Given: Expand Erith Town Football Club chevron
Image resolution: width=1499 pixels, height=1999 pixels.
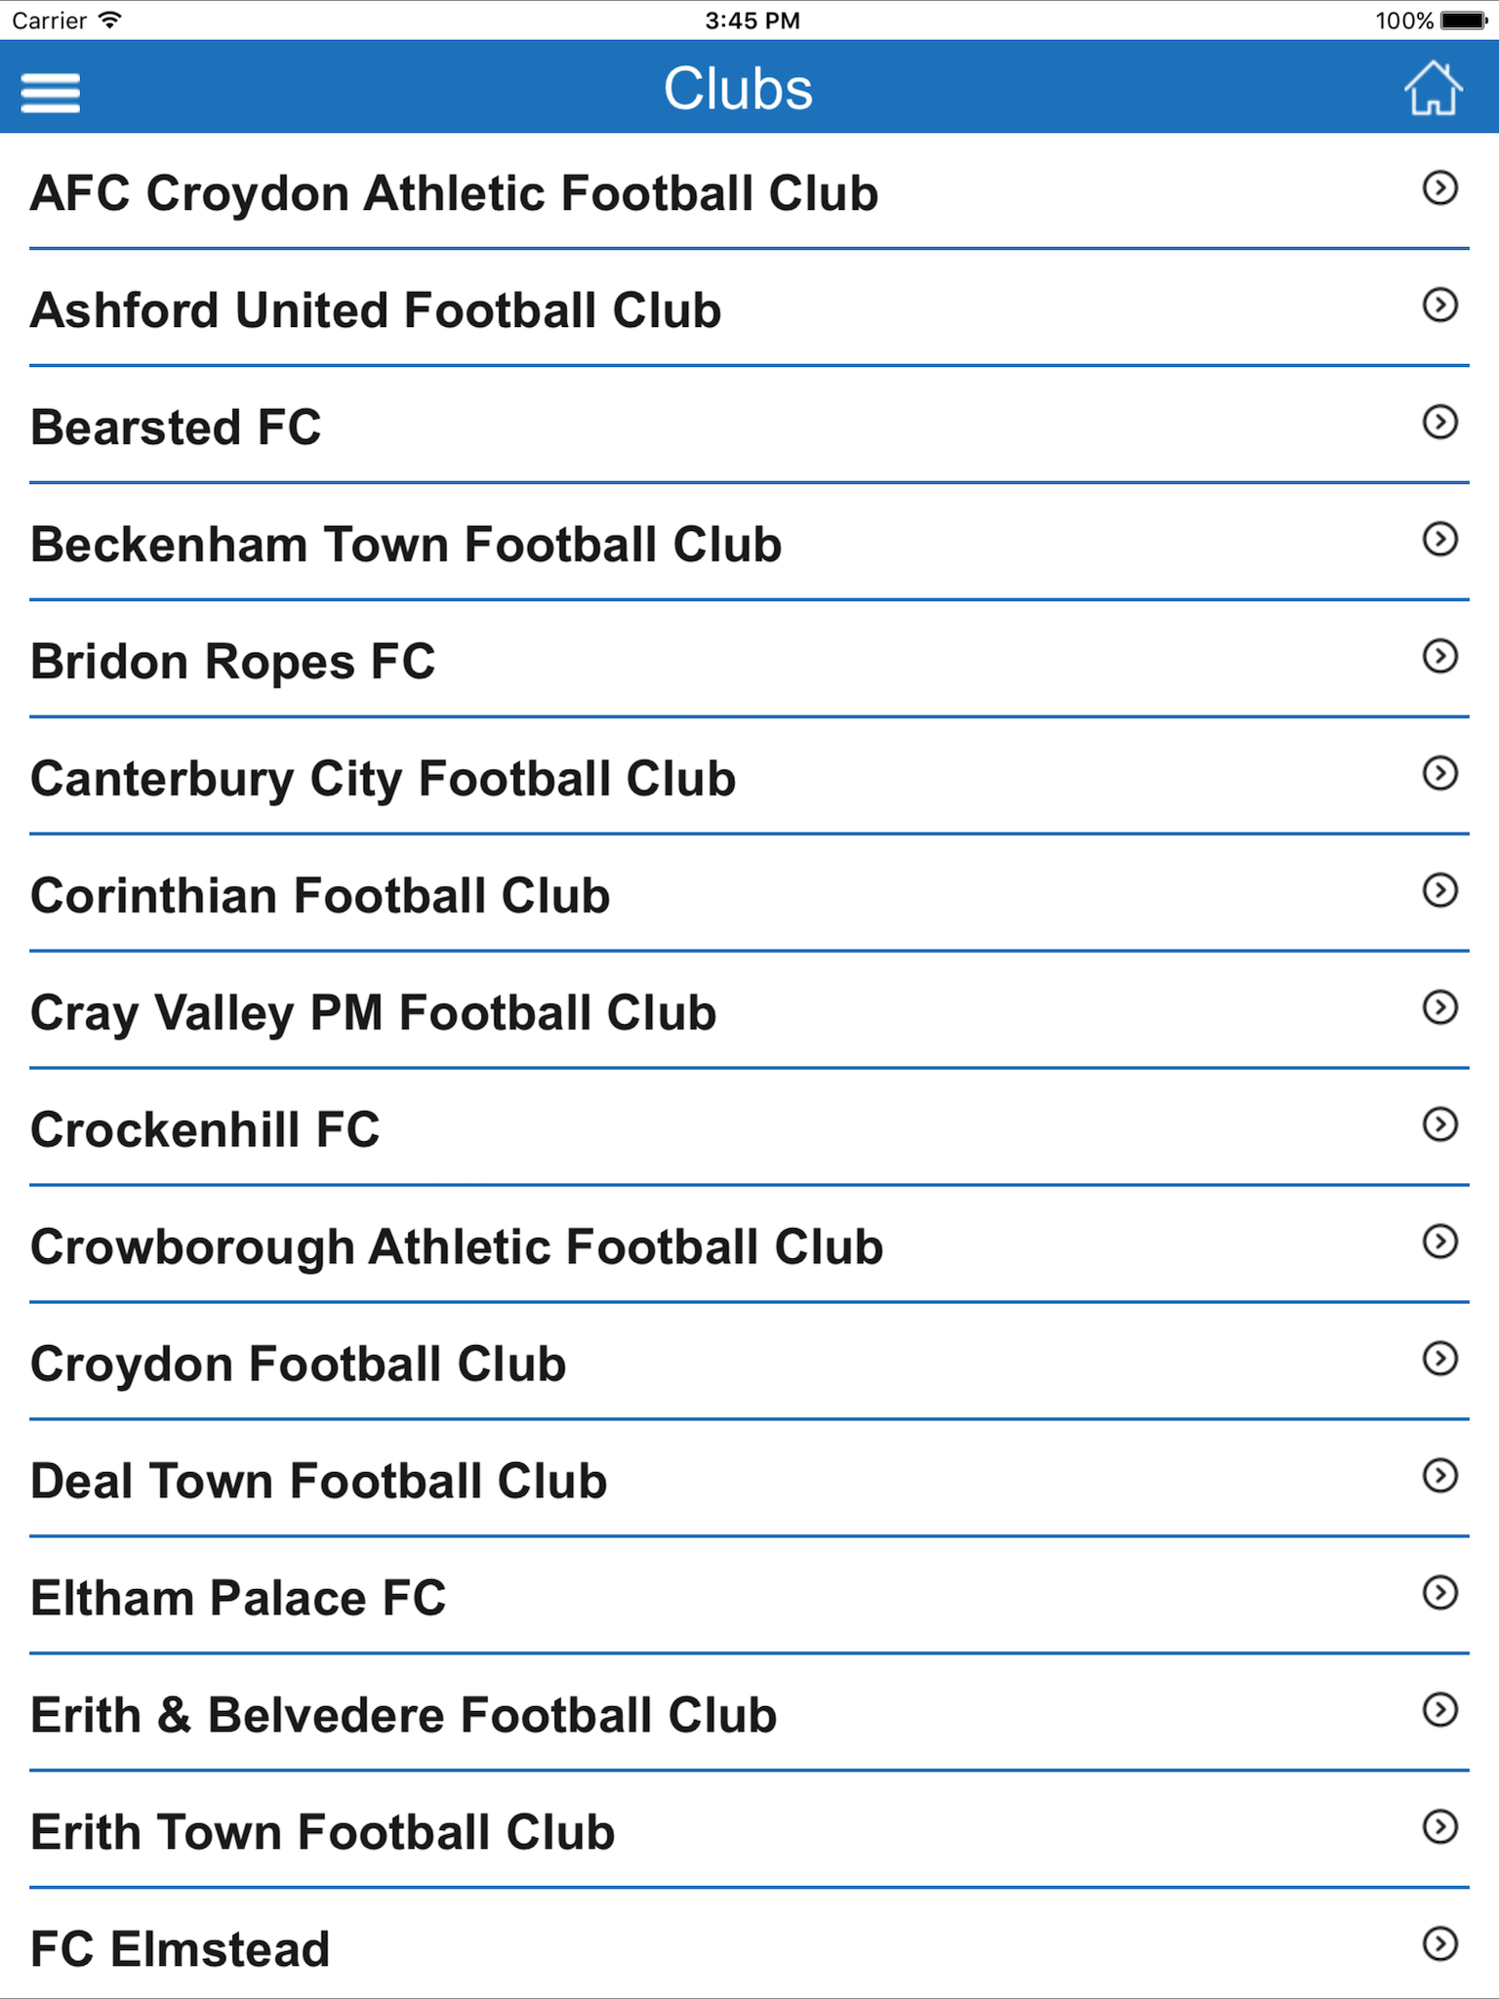Looking at the screenshot, I should [x=1439, y=1826].
